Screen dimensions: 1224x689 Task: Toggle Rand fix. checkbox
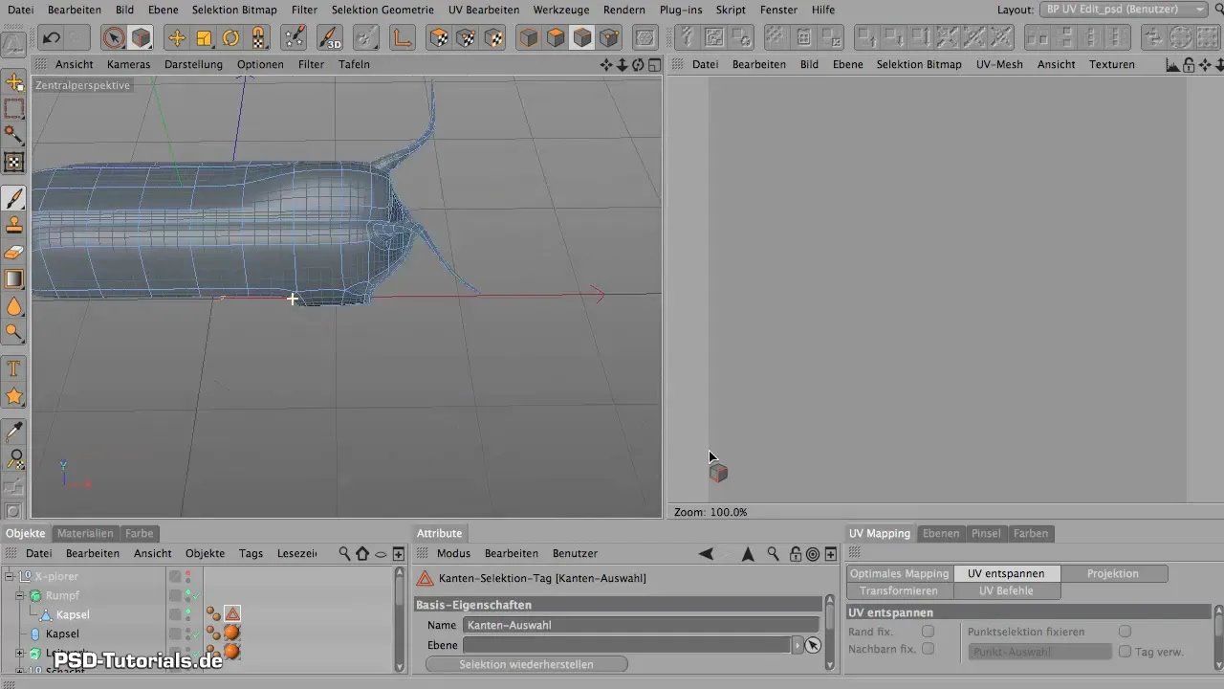928,632
